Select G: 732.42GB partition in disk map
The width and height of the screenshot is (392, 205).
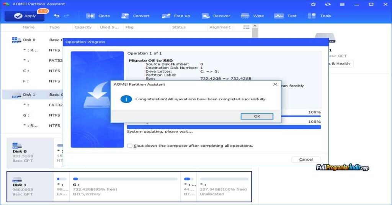click(x=125, y=187)
